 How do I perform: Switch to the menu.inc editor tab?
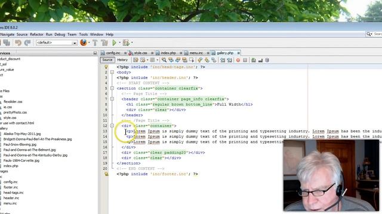196,53
